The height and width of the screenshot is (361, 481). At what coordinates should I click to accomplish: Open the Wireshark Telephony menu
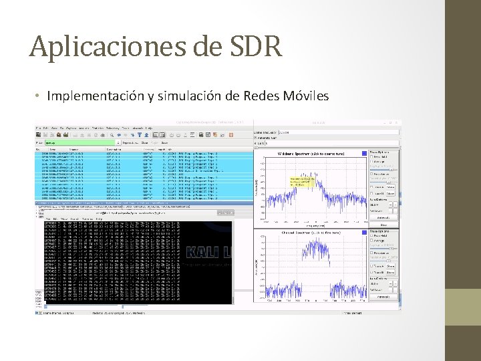pos(113,128)
